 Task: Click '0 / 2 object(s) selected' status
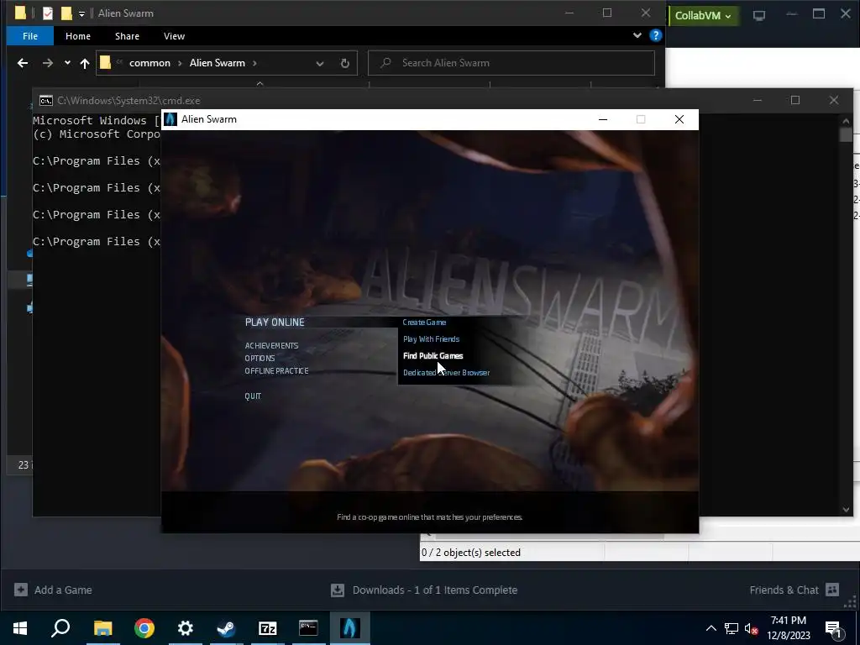click(x=471, y=553)
